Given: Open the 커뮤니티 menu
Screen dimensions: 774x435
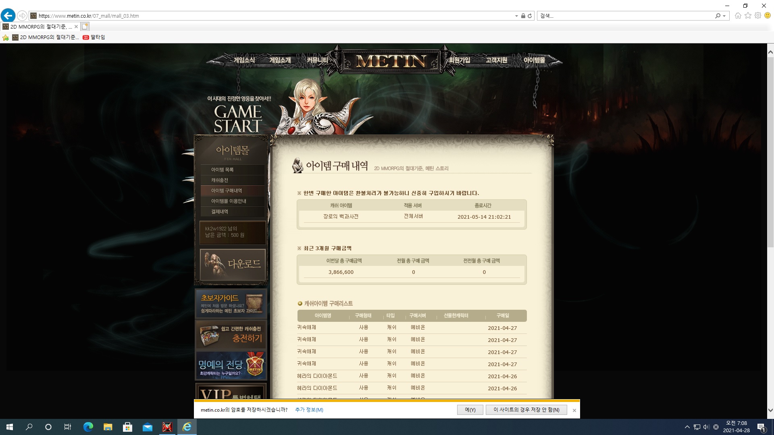Looking at the screenshot, I should [317, 60].
